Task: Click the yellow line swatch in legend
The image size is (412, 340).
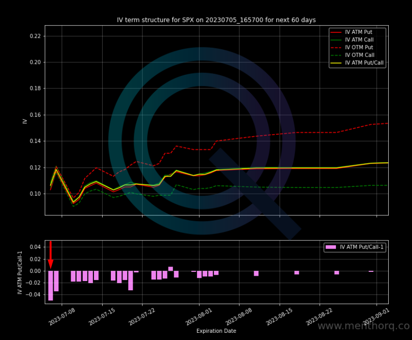Action: pyautogui.click(x=336, y=63)
